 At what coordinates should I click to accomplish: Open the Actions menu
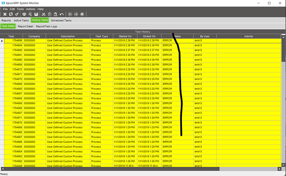click(x=31, y=9)
